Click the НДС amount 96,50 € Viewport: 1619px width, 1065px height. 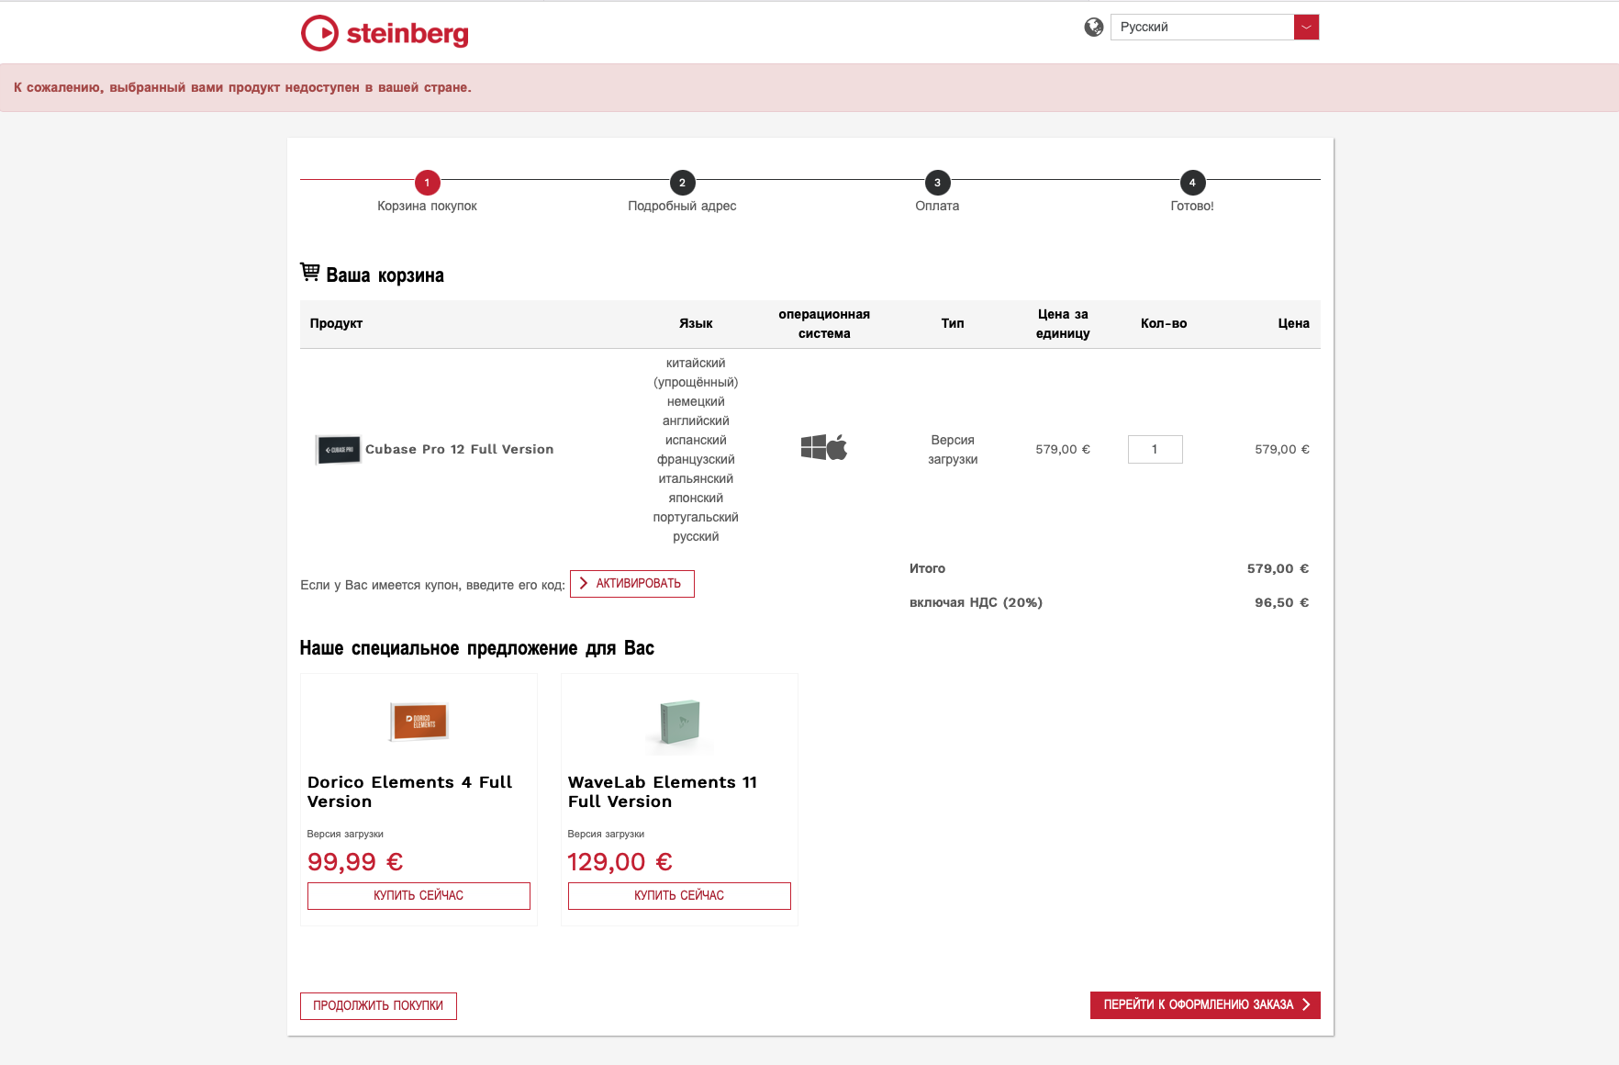pyautogui.click(x=1282, y=603)
